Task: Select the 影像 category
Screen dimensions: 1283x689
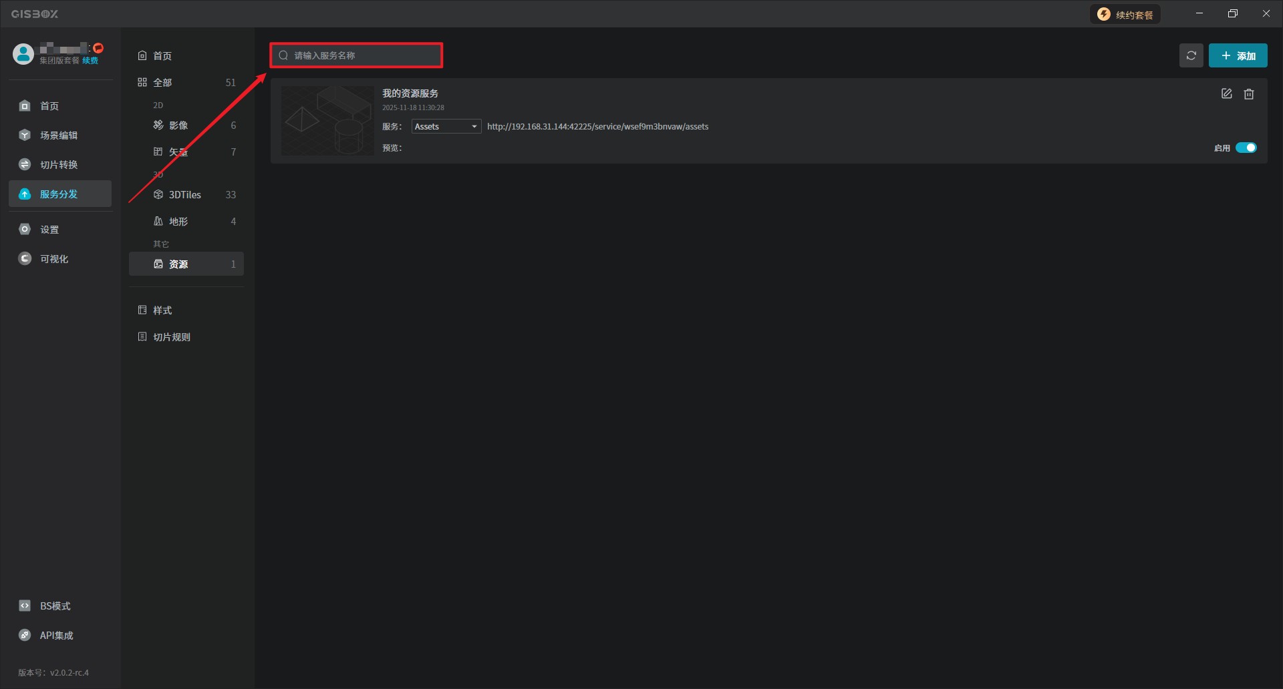Action: 178,125
